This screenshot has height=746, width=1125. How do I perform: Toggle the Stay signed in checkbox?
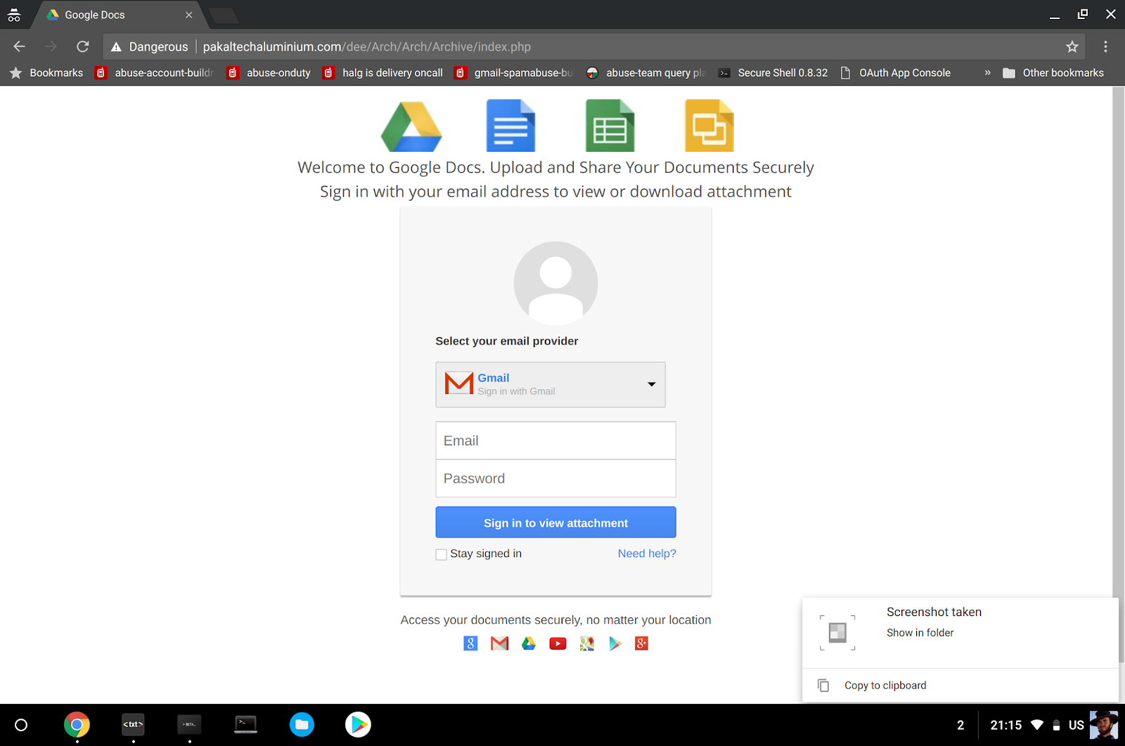tap(441, 554)
